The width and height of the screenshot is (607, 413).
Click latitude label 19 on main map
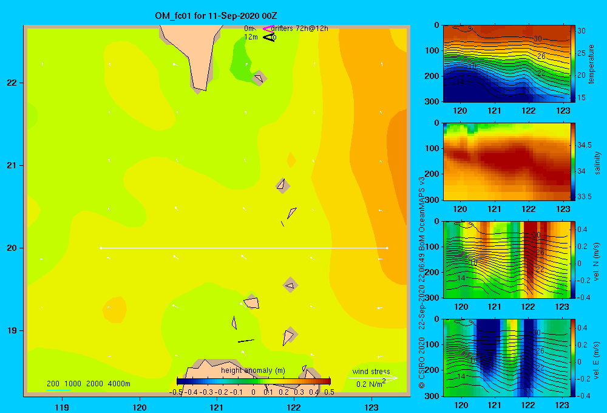click(12, 330)
